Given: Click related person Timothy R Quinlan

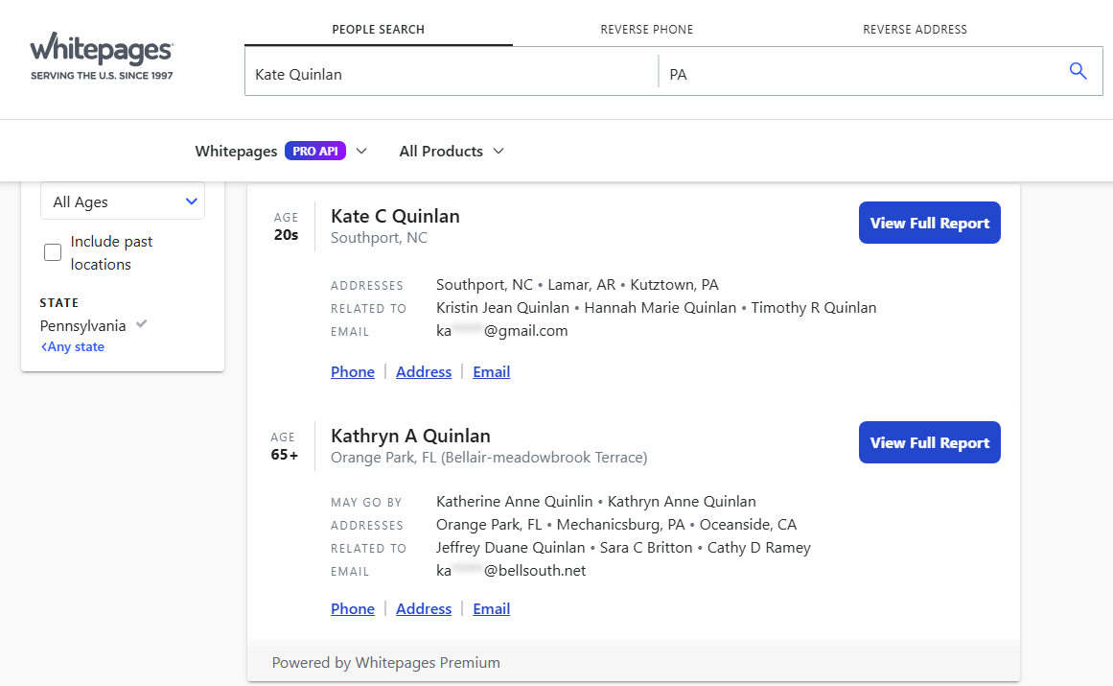Looking at the screenshot, I should [814, 307].
